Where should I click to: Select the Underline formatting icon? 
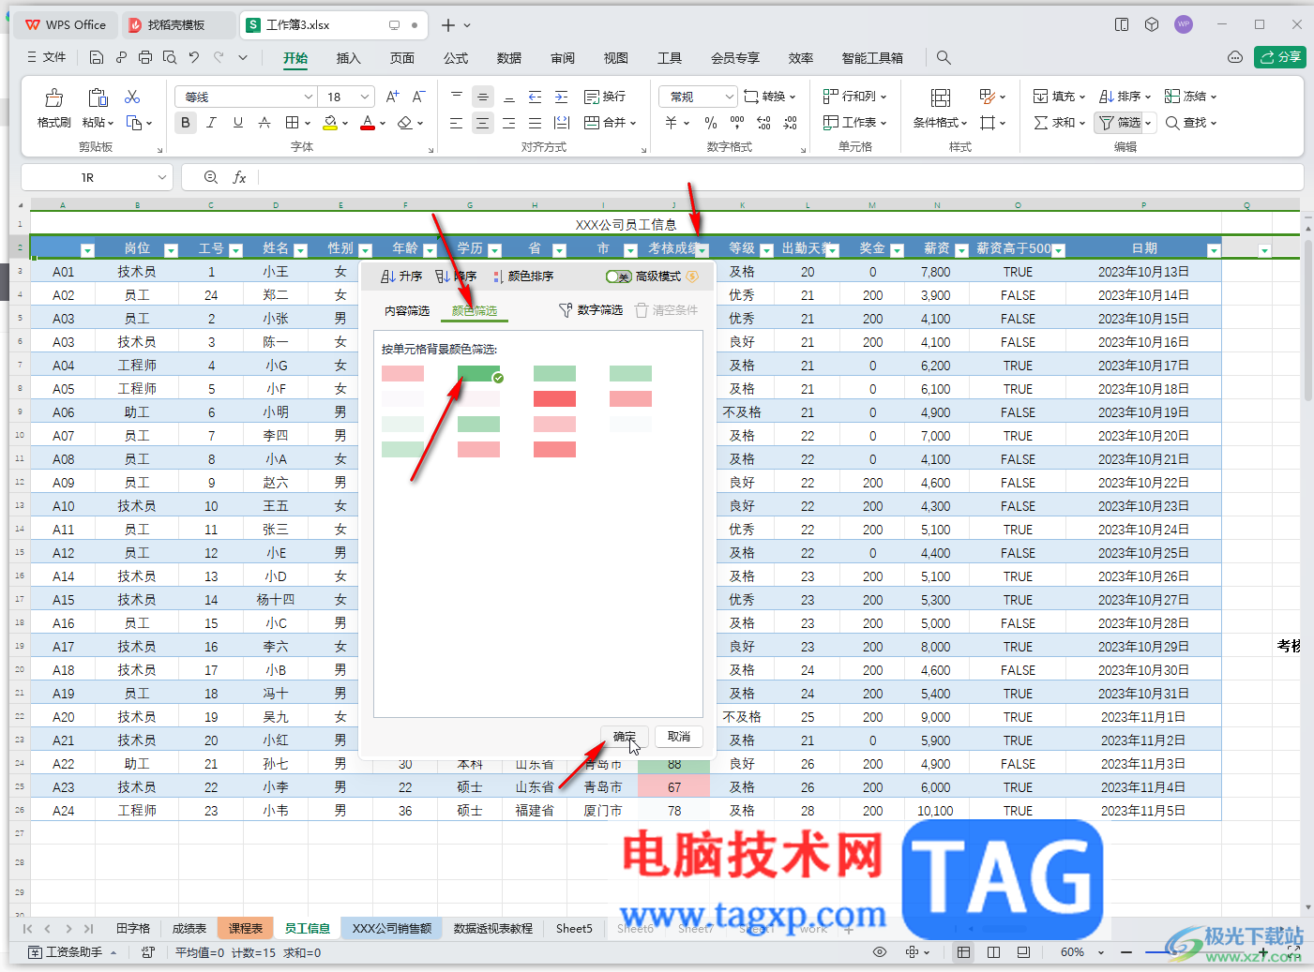(x=238, y=123)
